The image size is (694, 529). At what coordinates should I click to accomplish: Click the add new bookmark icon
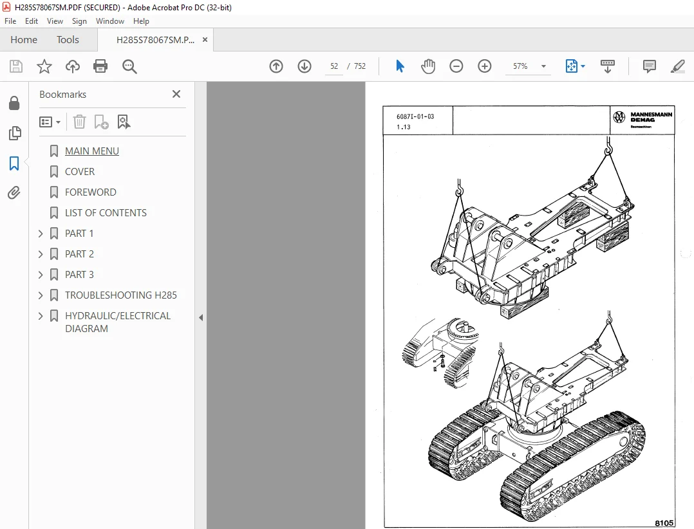click(x=101, y=122)
